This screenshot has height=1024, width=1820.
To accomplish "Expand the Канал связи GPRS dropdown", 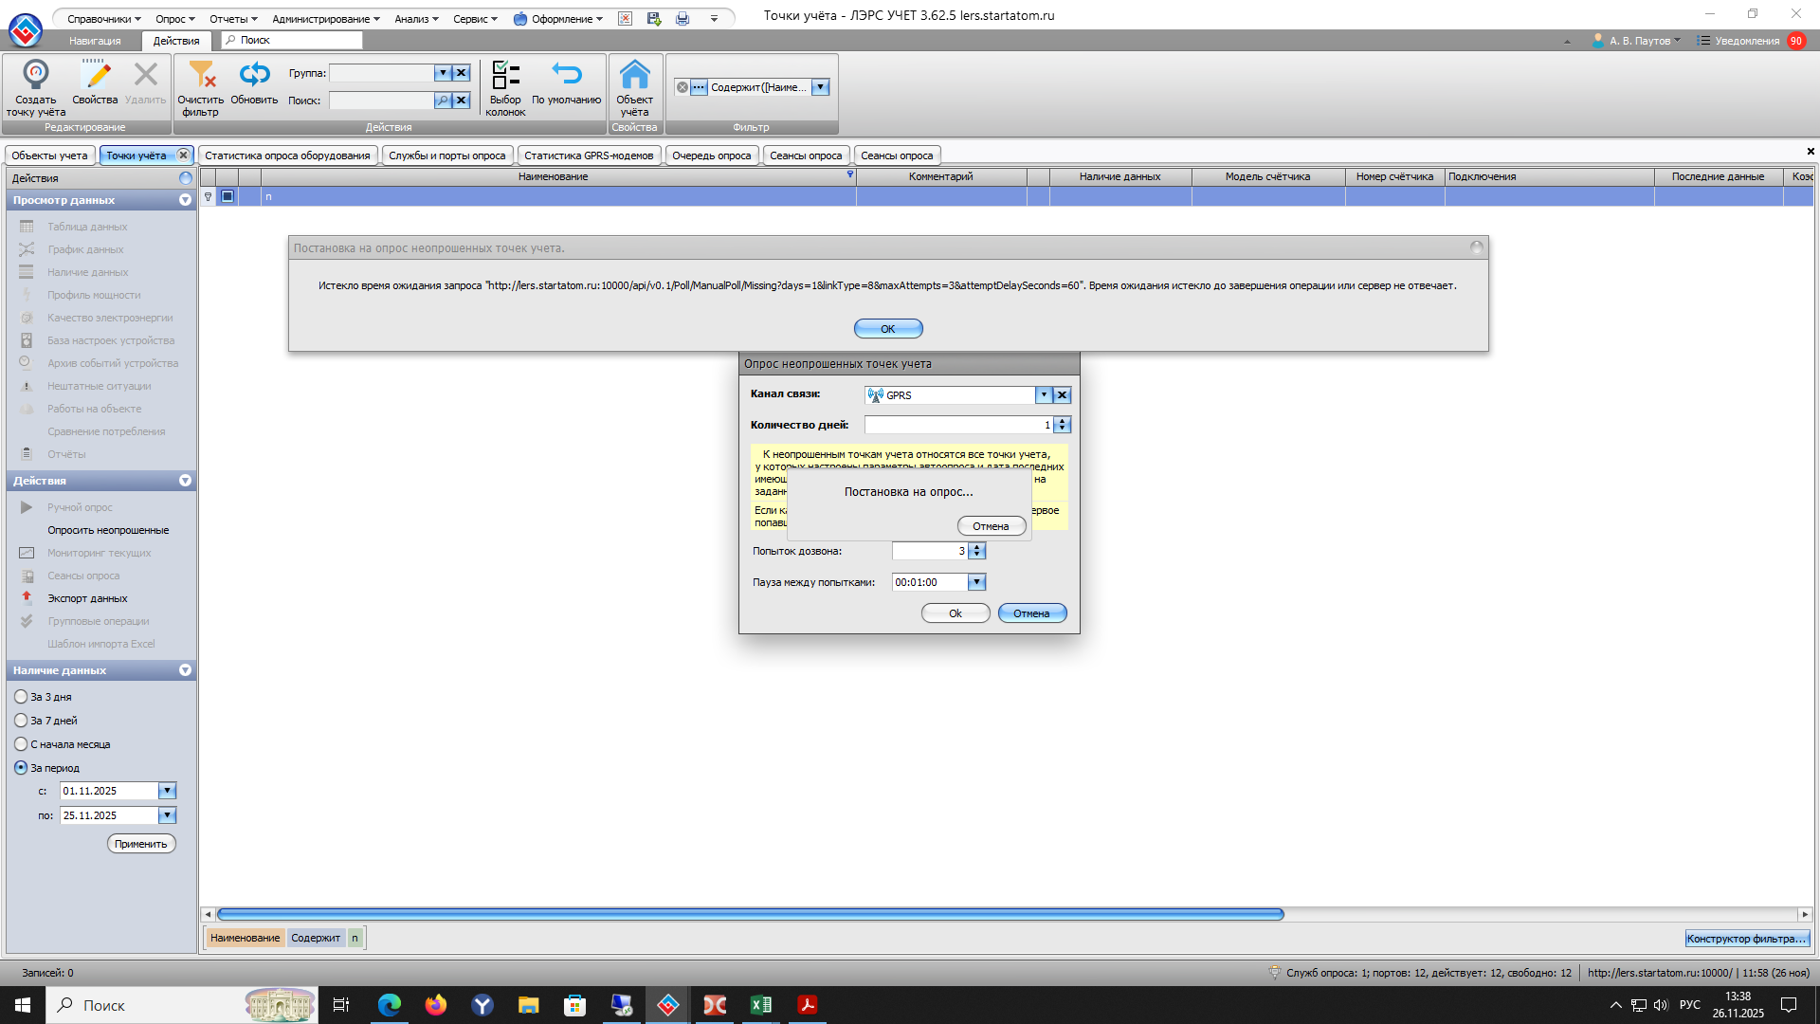I will pos(1044,395).
